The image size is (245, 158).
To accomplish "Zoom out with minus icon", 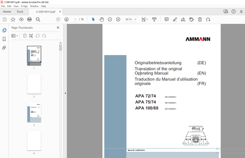I will tap(110, 19).
